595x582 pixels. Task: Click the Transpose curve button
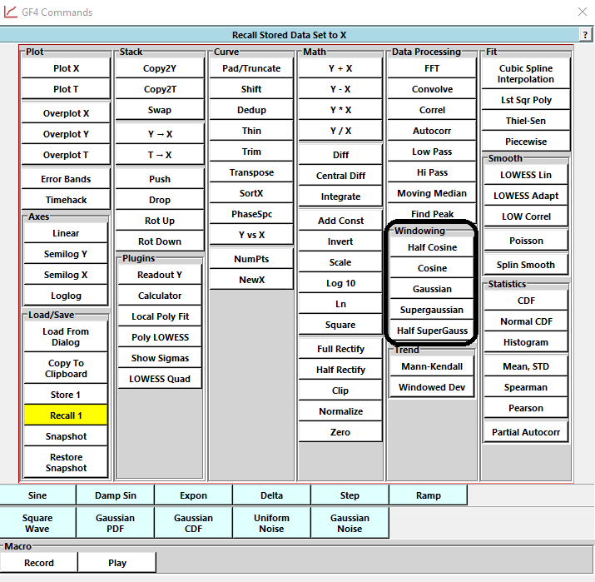tap(251, 172)
